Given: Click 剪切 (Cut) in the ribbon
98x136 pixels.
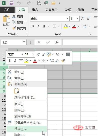Looking at the screenshot, I should click(x=18, y=16).
